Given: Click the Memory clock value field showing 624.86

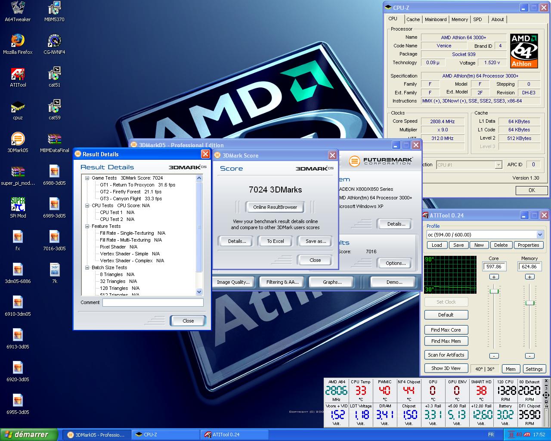Looking at the screenshot, I should pyautogui.click(x=529, y=267).
